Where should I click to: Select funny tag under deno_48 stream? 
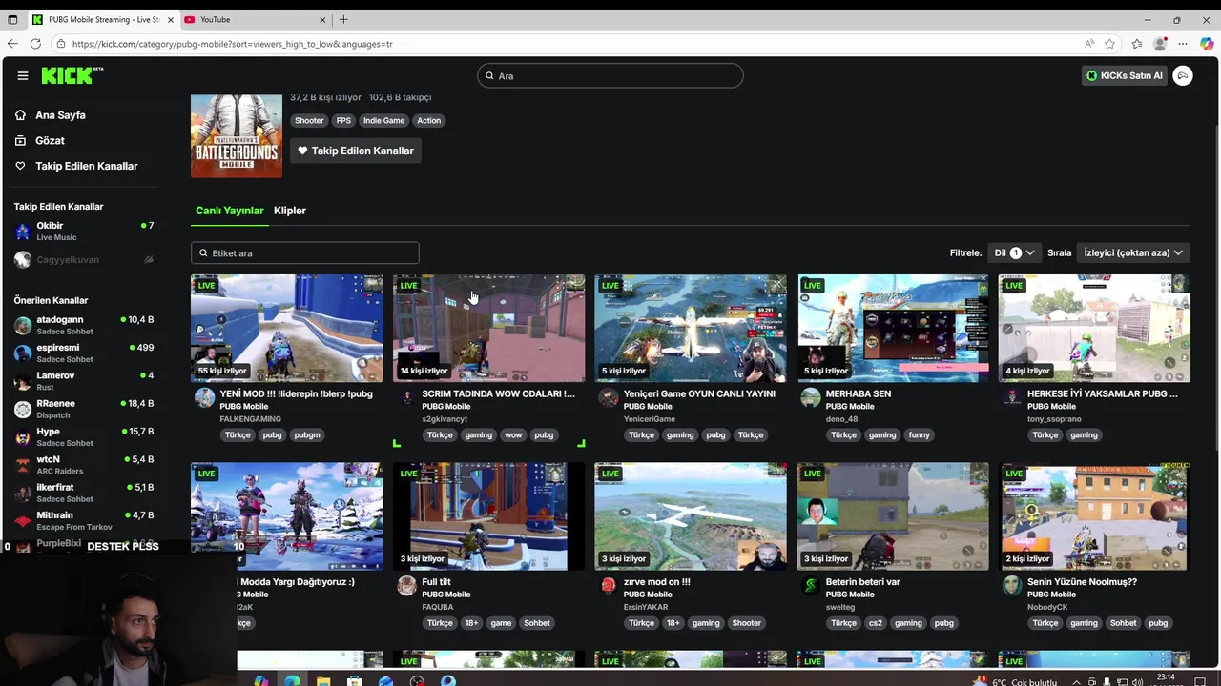click(919, 434)
